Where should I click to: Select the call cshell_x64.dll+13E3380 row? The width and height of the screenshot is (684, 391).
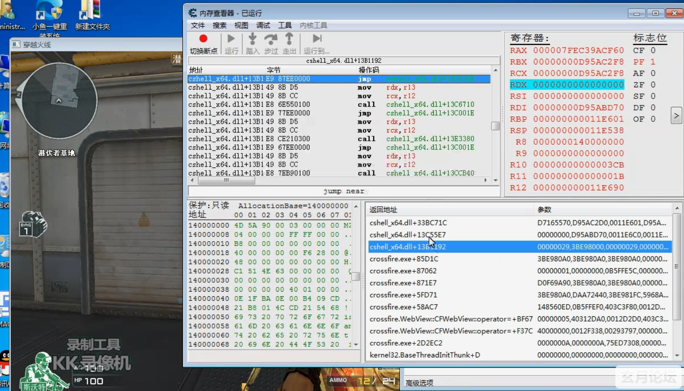pyautogui.click(x=339, y=139)
